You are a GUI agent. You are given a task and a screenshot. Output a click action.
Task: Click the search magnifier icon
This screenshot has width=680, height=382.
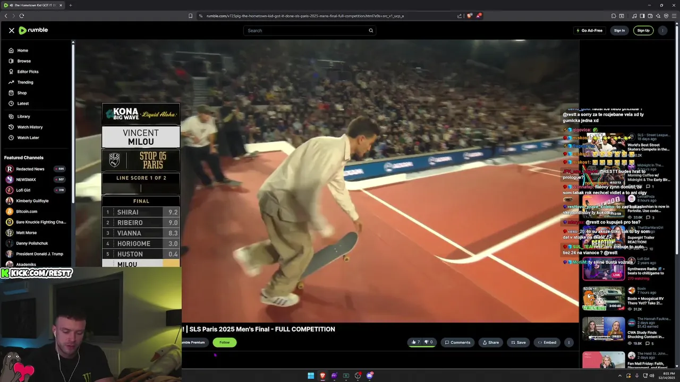[371, 30]
